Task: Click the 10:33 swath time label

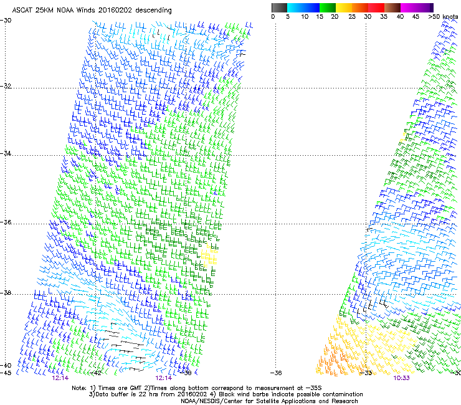Action: click(401, 378)
